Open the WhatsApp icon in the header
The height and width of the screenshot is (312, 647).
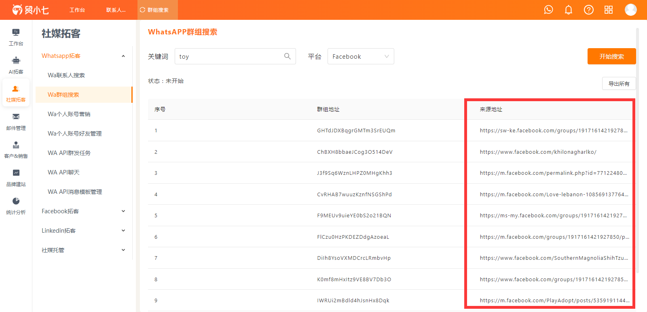pyautogui.click(x=548, y=10)
